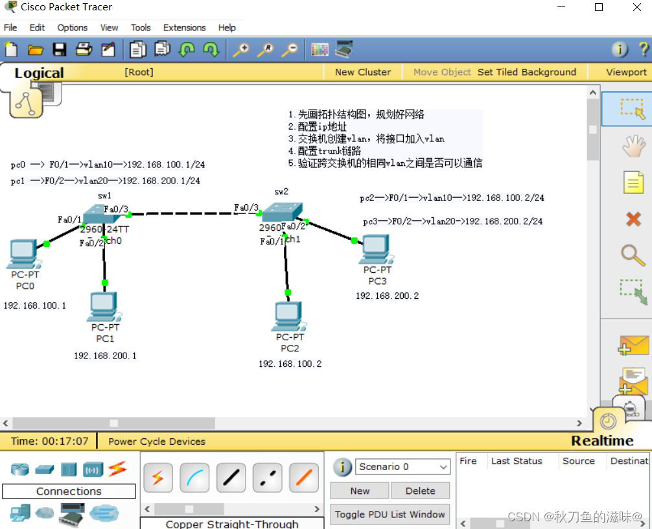Open the Options menu

click(x=73, y=28)
